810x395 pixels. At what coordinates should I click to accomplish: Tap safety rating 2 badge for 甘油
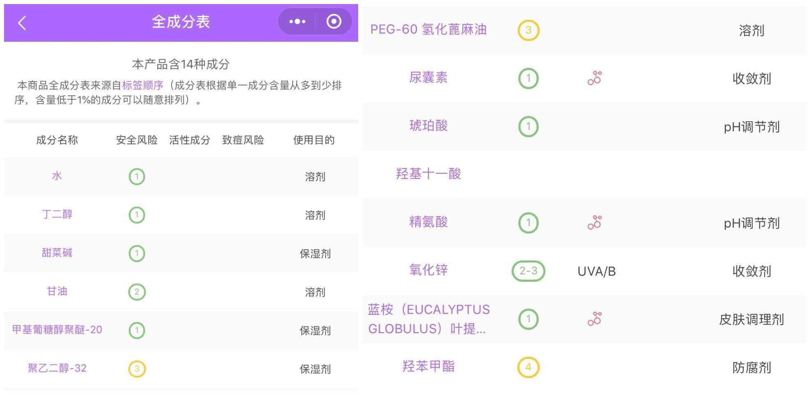pos(137,292)
